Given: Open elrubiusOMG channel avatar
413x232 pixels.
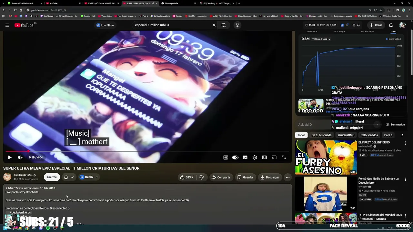Looking at the screenshot, I should [7, 177].
